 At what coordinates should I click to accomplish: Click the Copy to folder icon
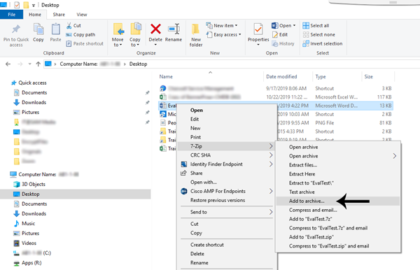point(136,29)
